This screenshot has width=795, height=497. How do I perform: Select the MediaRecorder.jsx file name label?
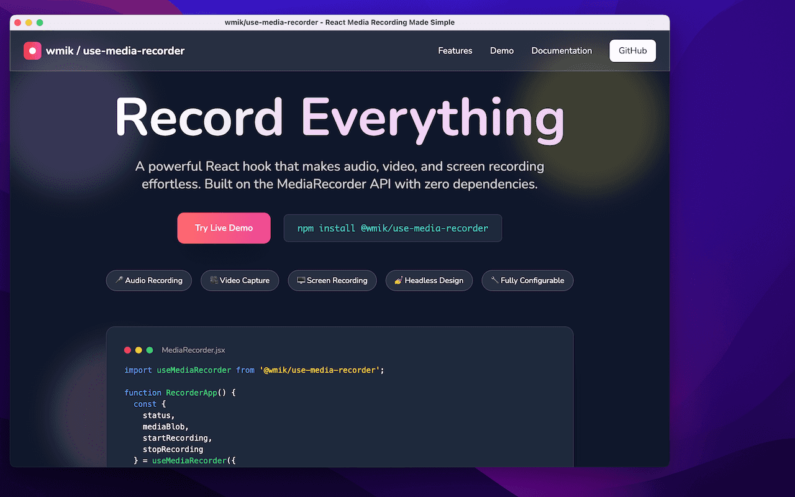click(193, 350)
